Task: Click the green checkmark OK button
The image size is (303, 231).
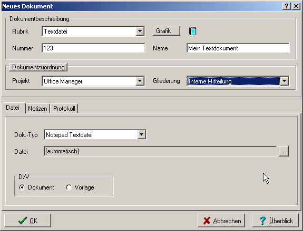Action: tap(27, 220)
